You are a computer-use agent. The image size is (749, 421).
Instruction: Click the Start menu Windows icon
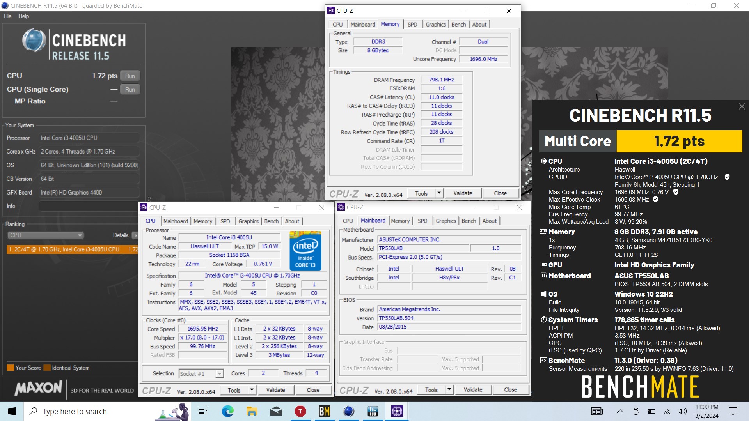point(12,411)
